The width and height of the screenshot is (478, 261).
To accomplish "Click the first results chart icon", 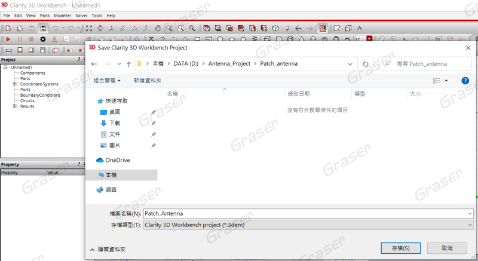I will (x=66, y=39).
